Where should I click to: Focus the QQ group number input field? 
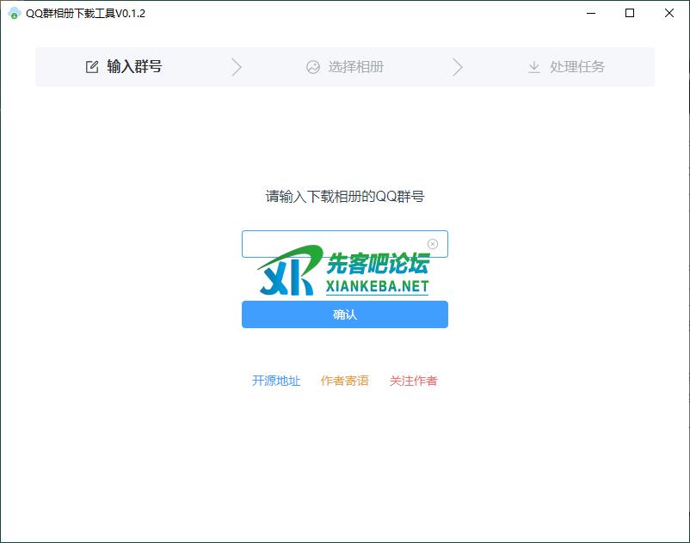[x=334, y=244]
